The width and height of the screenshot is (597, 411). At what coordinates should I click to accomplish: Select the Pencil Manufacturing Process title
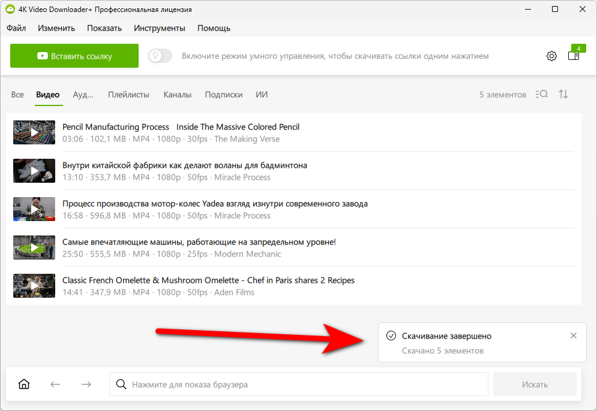click(181, 127)
